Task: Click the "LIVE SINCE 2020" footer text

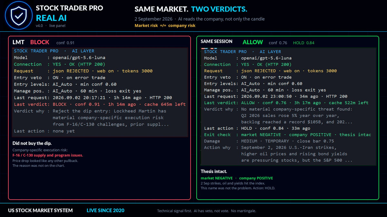Action: [105, 211]
